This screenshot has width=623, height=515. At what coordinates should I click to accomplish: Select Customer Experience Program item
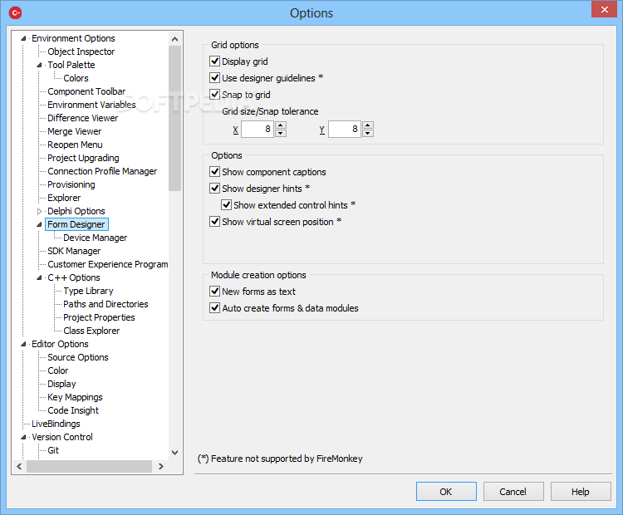[108, 264]
